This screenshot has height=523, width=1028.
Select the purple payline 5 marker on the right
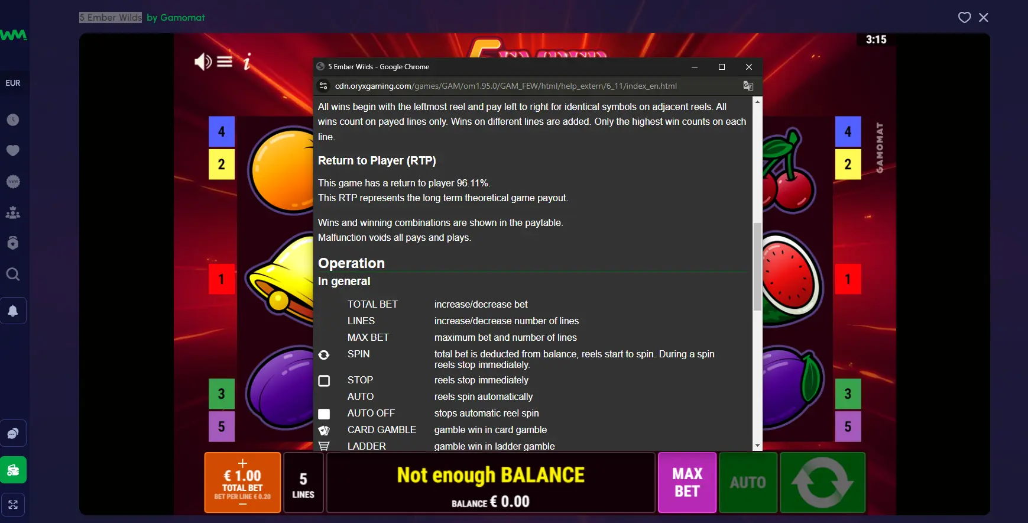click(x=848, y=427)
